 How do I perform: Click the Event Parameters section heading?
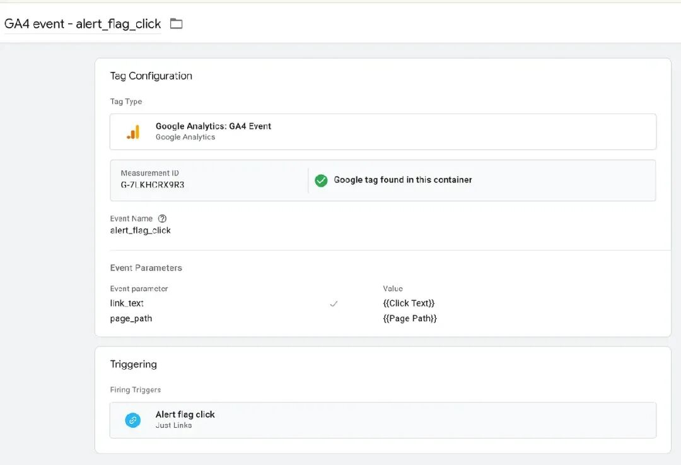[146, 268]
